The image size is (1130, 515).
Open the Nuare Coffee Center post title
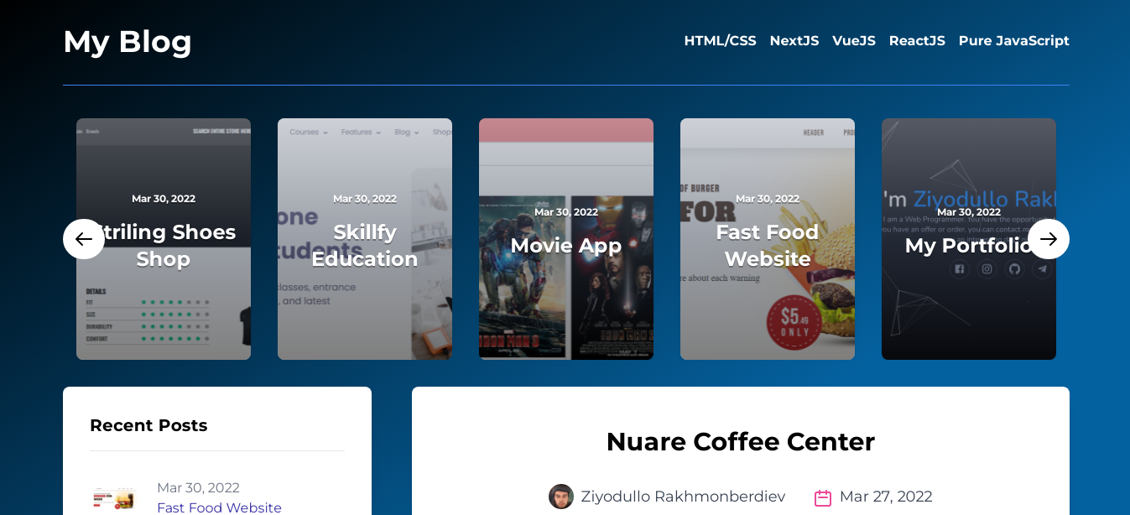coord(741,441)
